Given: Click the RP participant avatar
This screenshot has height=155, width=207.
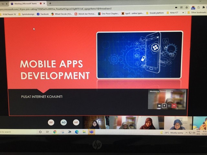Looking at the screenshot, I should point(51,122).
